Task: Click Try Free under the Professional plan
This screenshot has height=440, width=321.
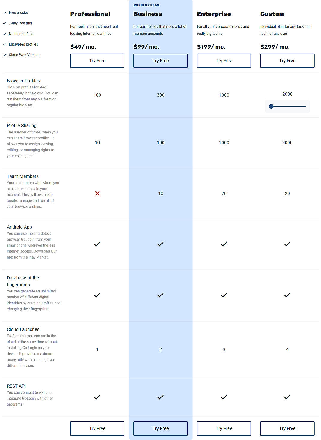Action: click(x=97, y=61)
